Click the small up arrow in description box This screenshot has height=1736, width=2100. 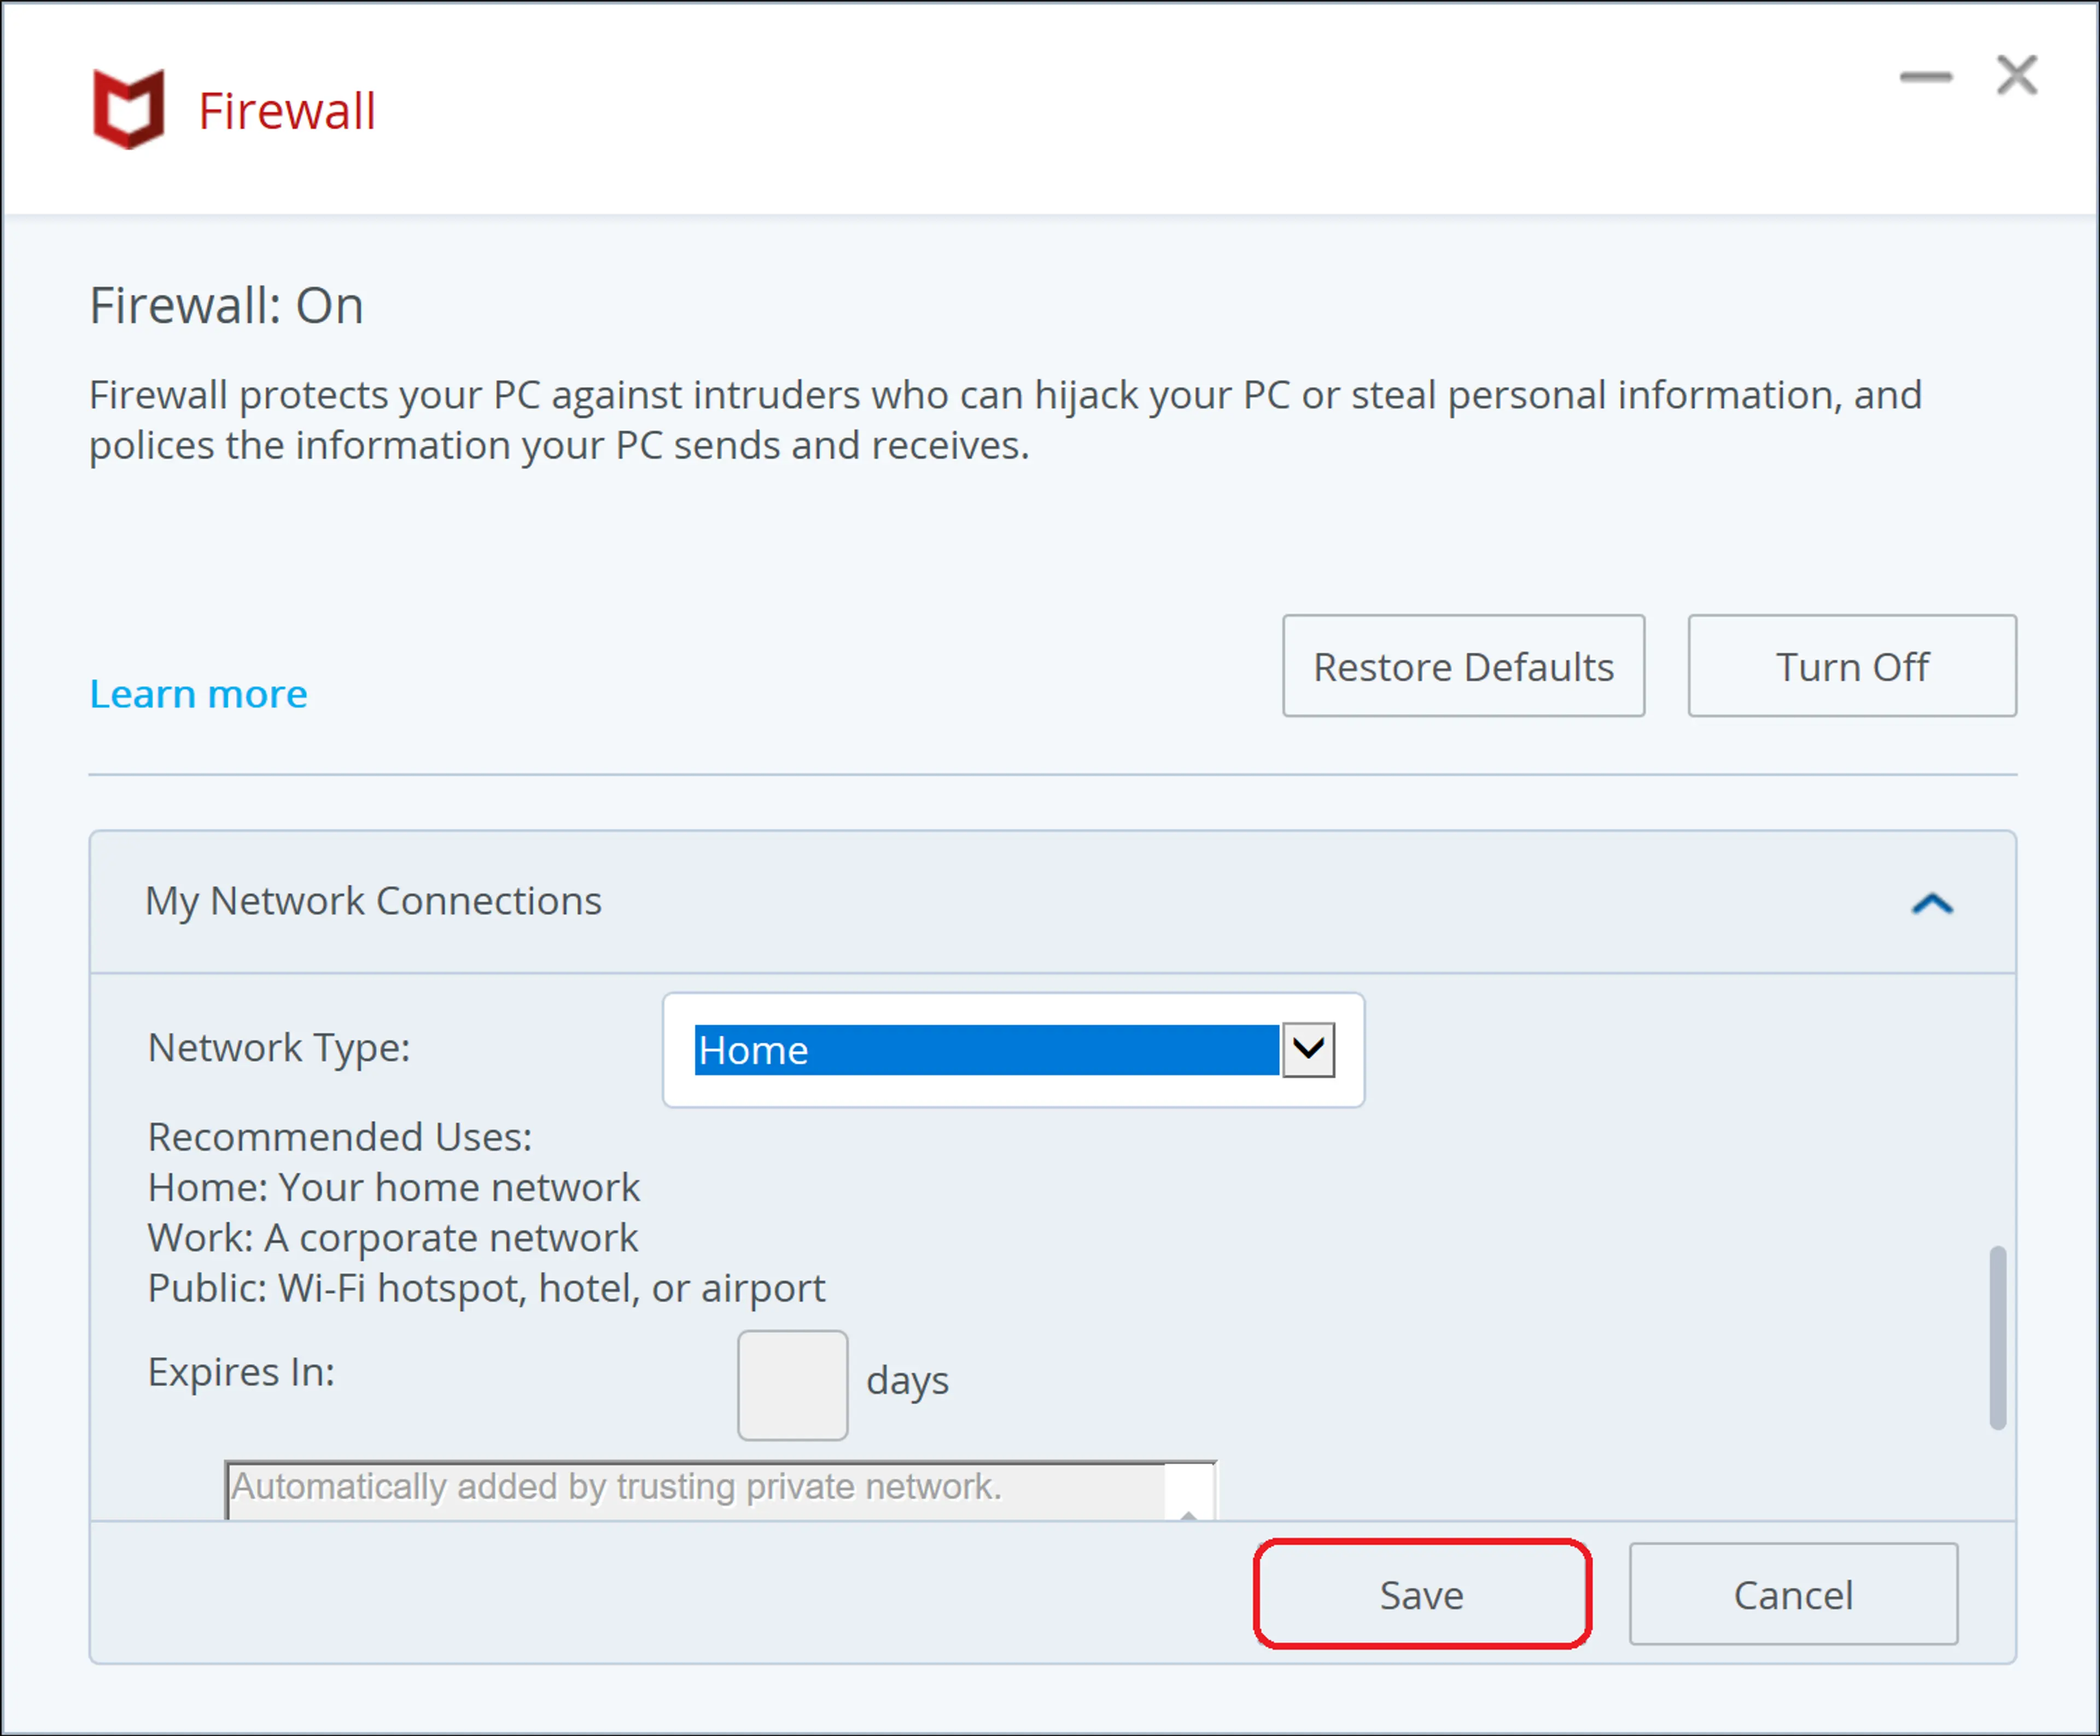click(1188, 1514)
